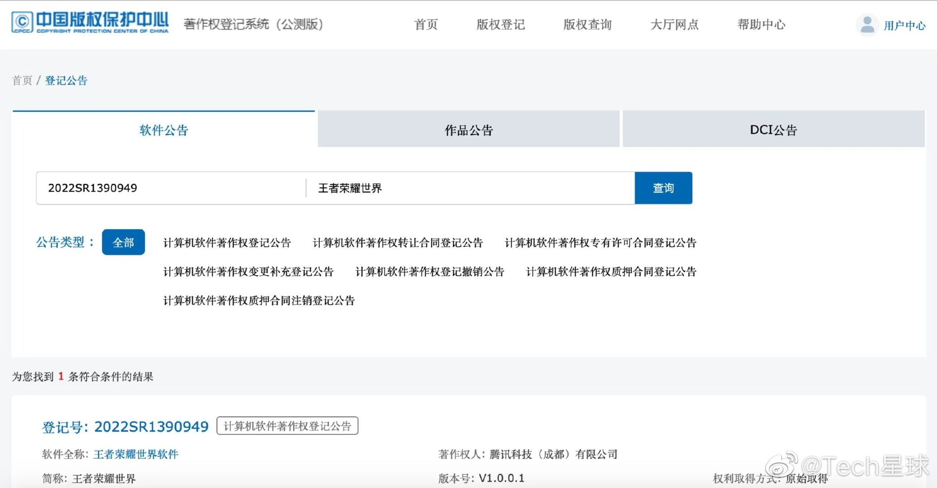Select the 软件公告 tab
937x488 pixels.
164,130
